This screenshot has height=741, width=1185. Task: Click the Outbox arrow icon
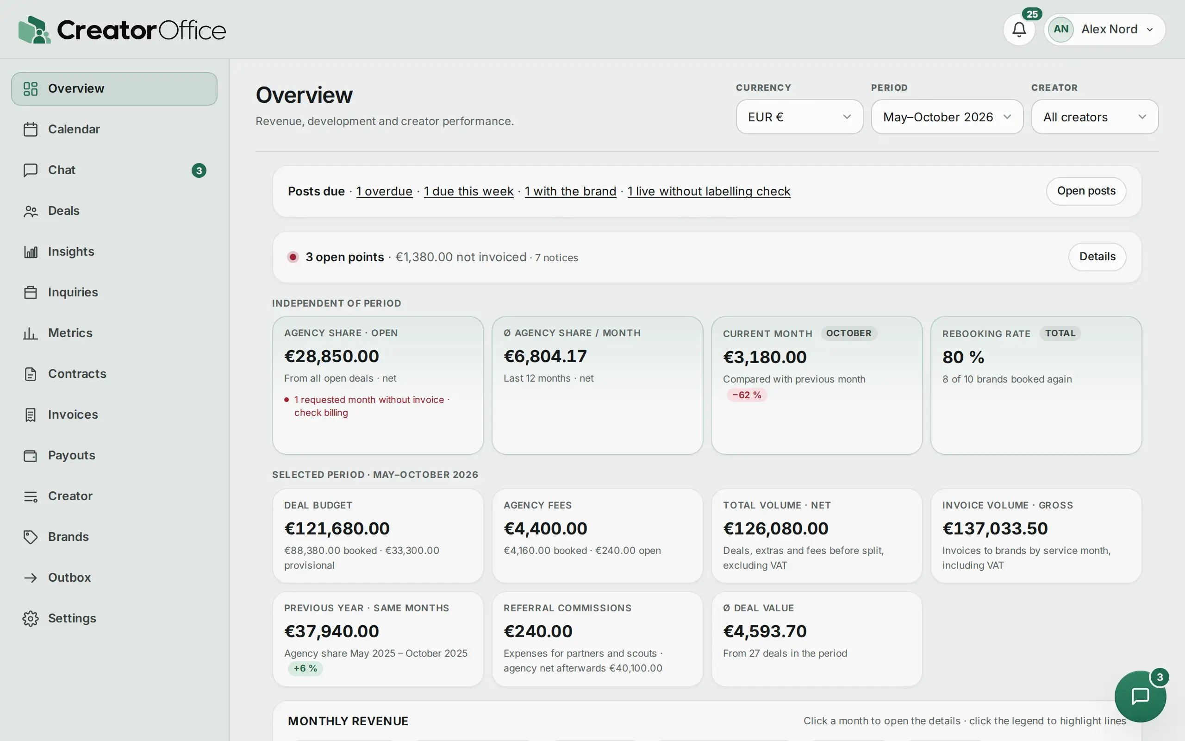31,578
